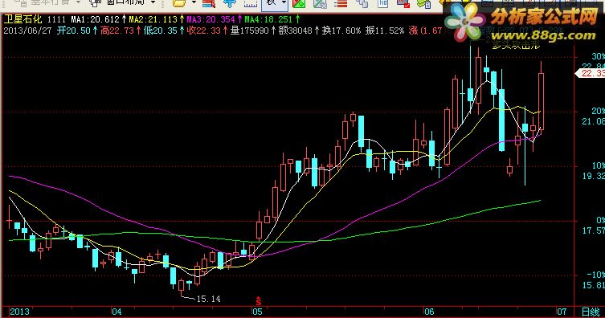This screenshot has height=318, width=605.
Task: Open the F10 company info icon
Action: pos(382,3)
